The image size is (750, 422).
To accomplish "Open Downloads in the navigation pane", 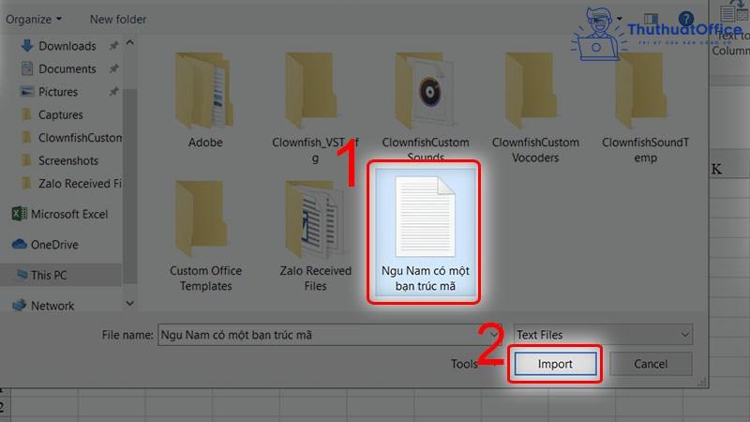I will pyautogui.click(x=67, y=46).
